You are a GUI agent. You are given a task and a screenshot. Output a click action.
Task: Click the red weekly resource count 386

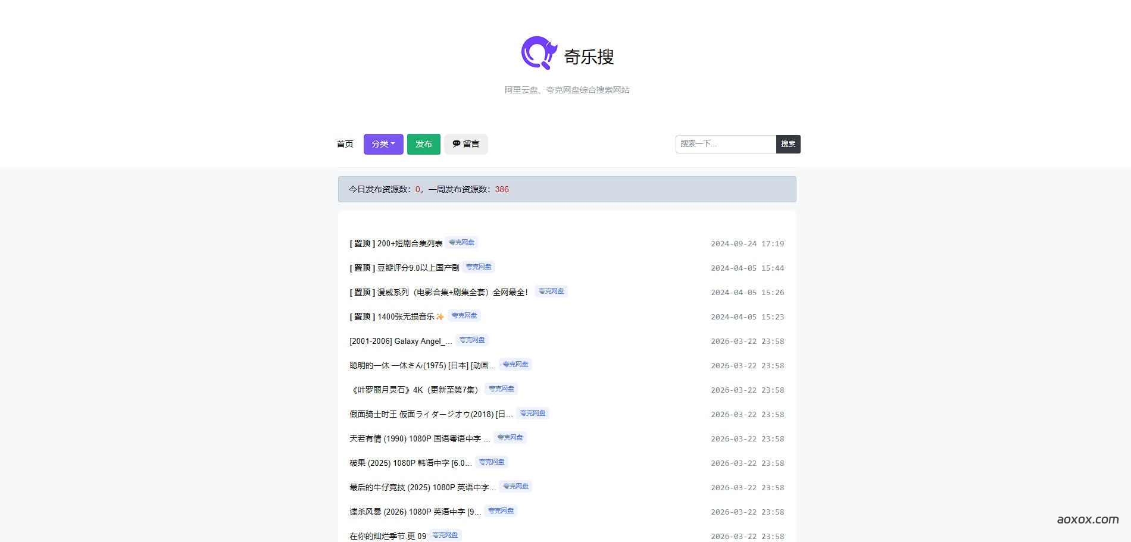502,189
